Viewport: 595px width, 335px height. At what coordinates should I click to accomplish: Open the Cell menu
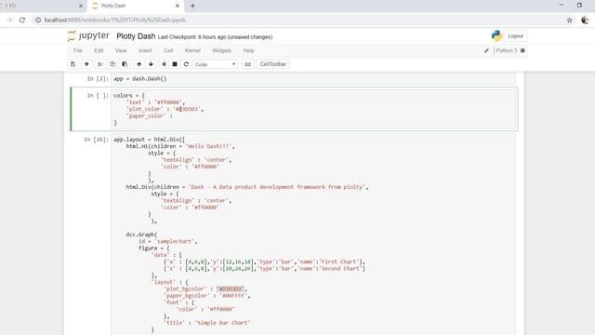168,50
